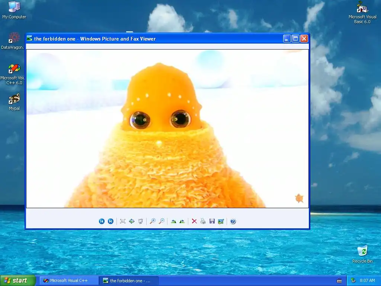Click the system tray network icon
The height and width of the screenshot is (286, 381).
353,281
